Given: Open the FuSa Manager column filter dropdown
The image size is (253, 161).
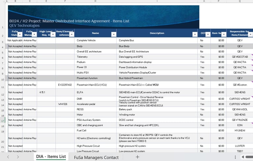Looking at the screenshot, I should click(34, 34).
